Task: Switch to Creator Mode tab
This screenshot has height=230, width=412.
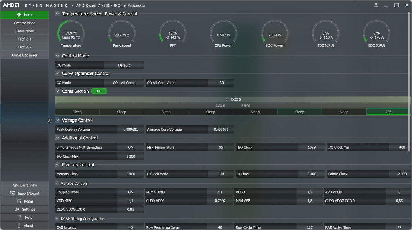Action: (25, 23)
